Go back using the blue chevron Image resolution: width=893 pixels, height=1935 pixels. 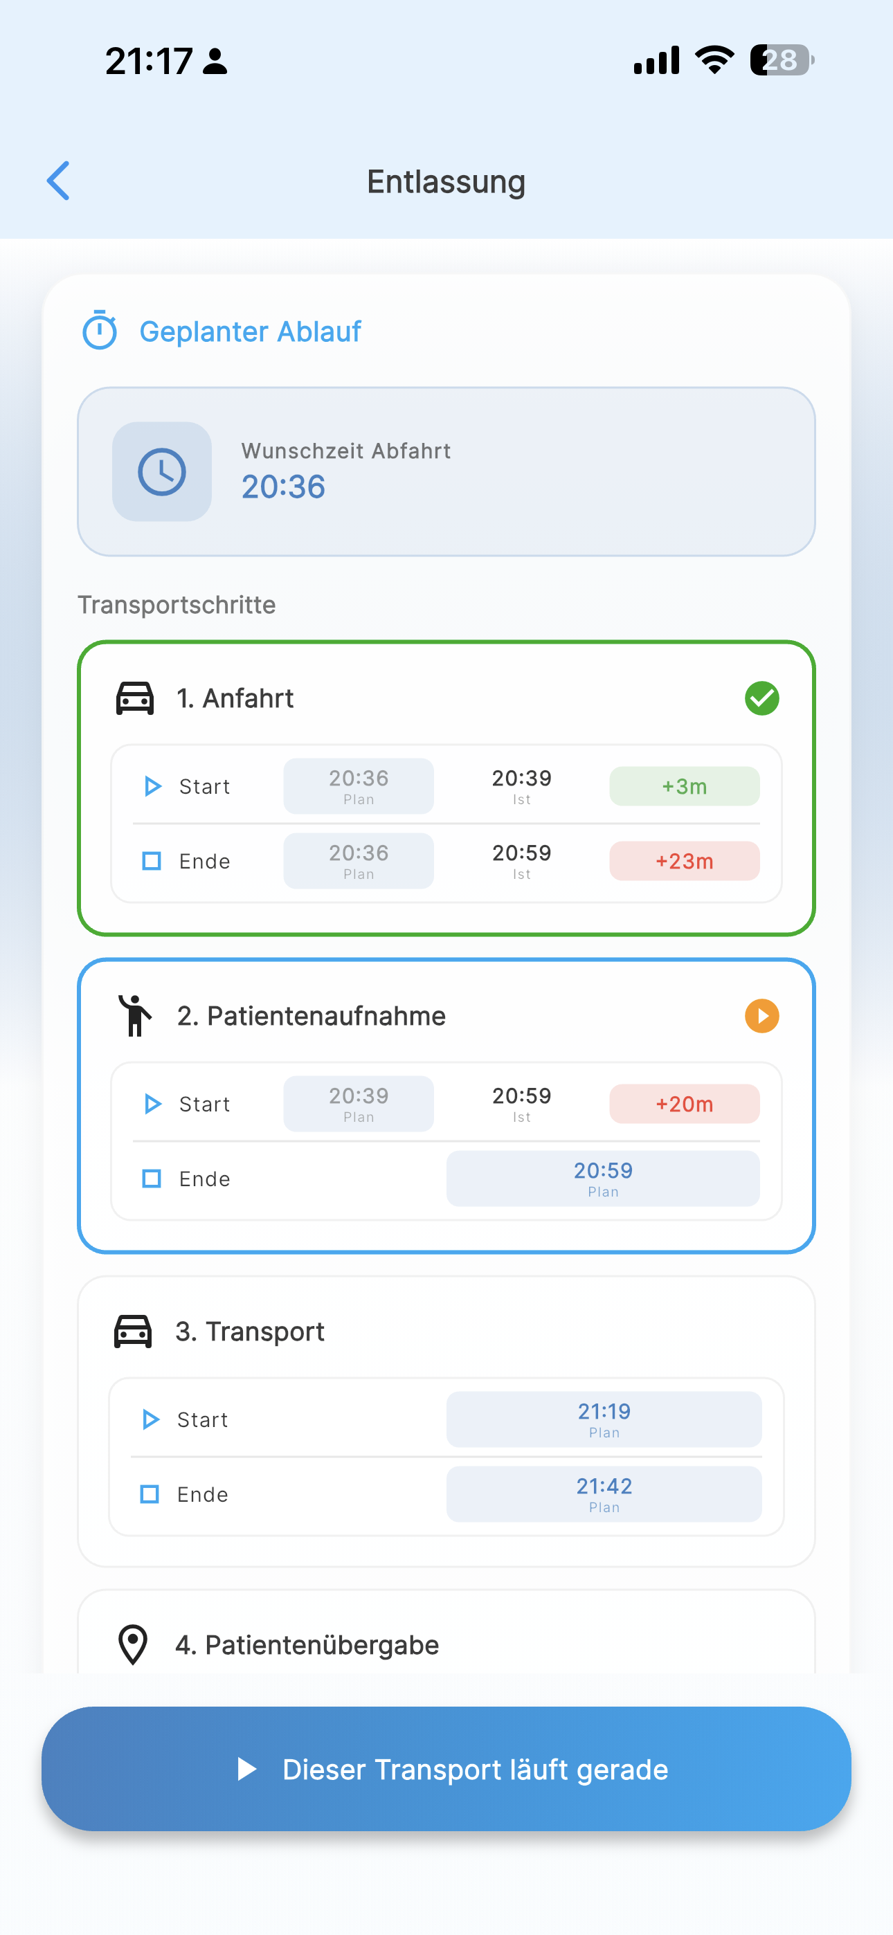pos(59,180)
